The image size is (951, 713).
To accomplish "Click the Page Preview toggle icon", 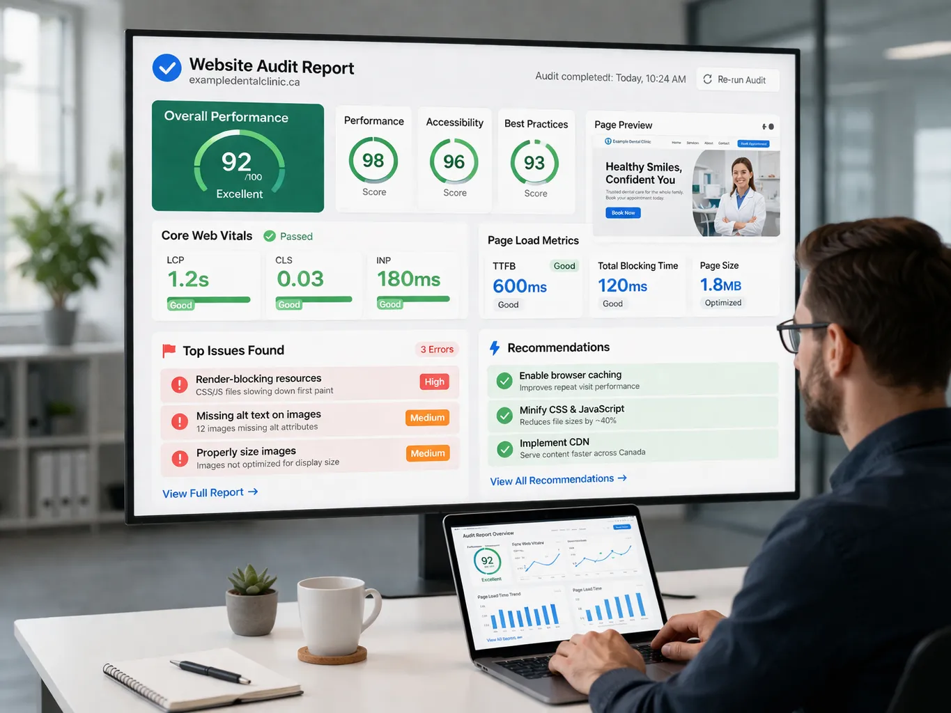I will point(768,127).
